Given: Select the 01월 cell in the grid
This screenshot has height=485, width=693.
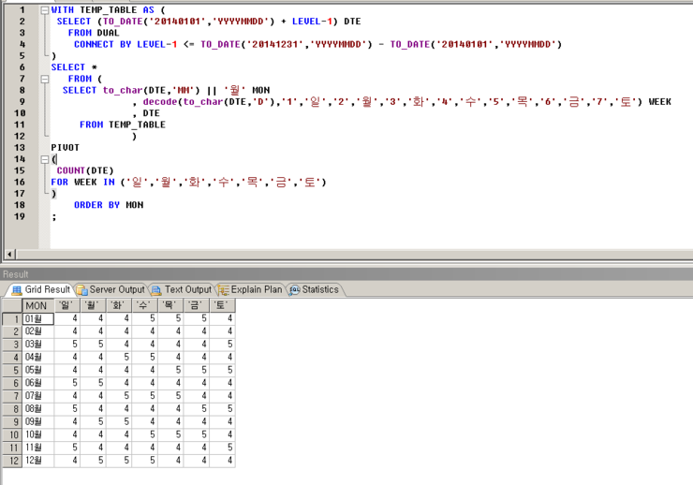Looking at the screenshot, I should point(37,319).
